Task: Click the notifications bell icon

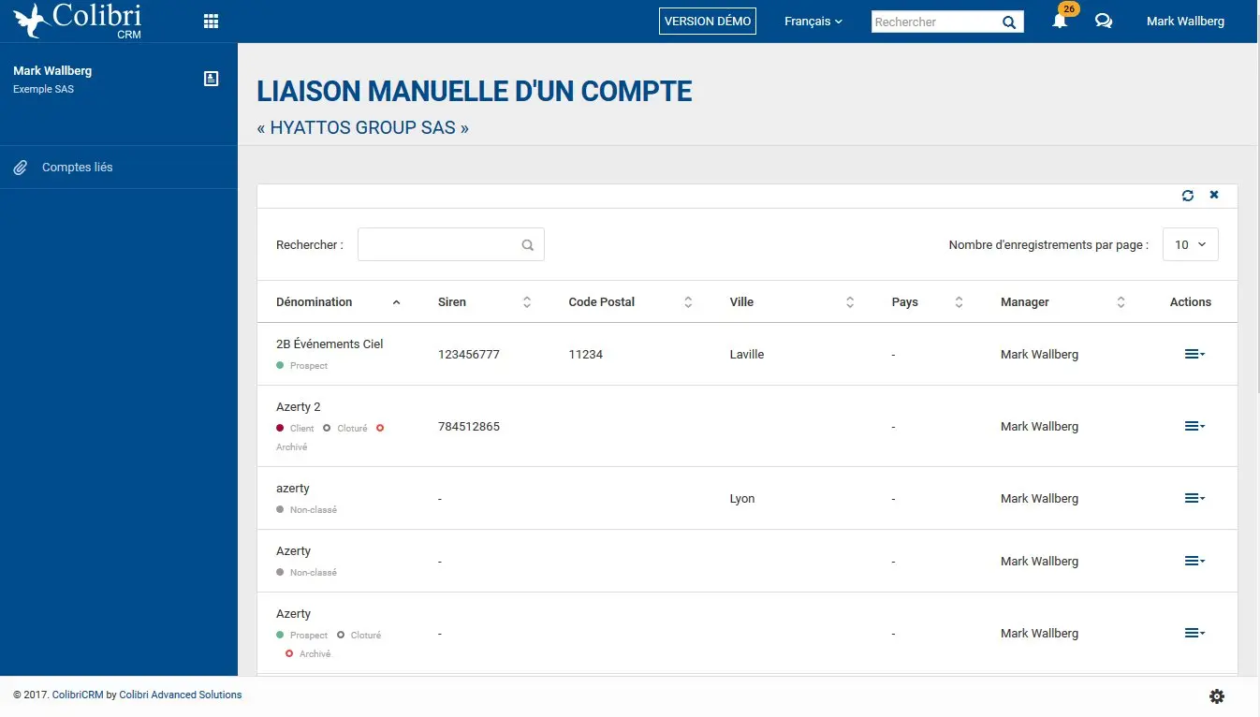Action: tap(1060, 22)
